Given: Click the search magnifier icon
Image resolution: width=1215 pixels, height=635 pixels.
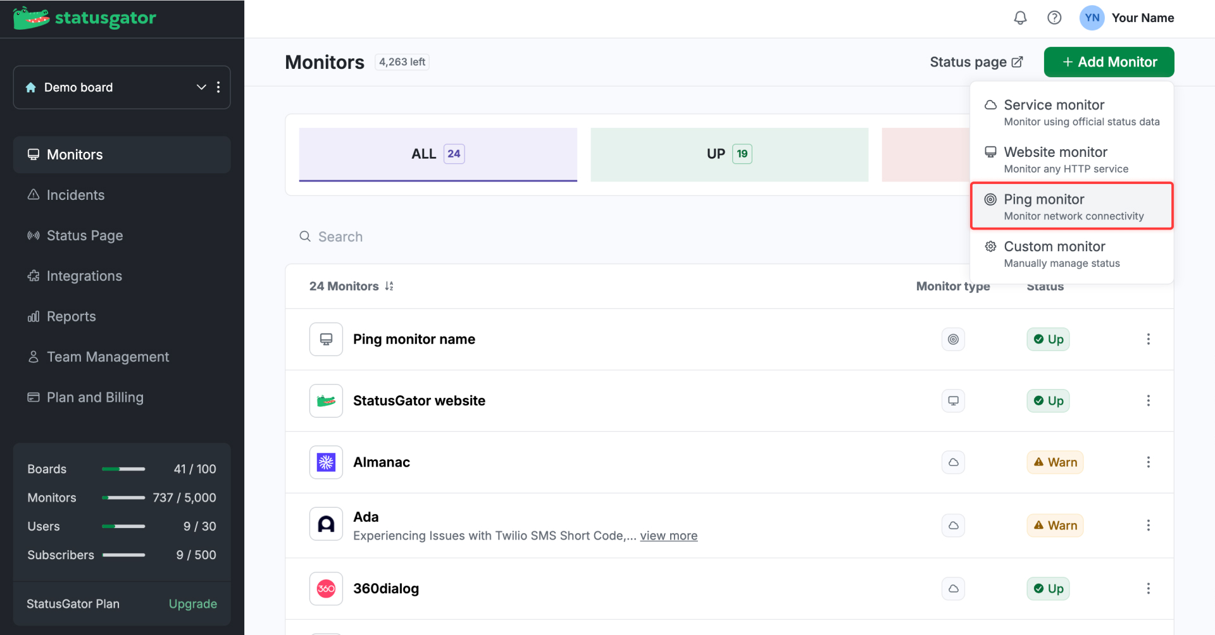Looking at the screenshot, I should 305,237.
